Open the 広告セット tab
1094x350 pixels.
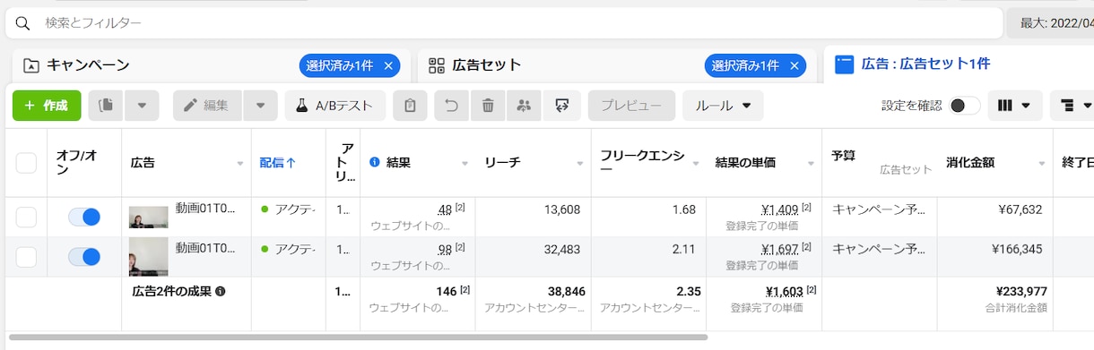point(487,65)
